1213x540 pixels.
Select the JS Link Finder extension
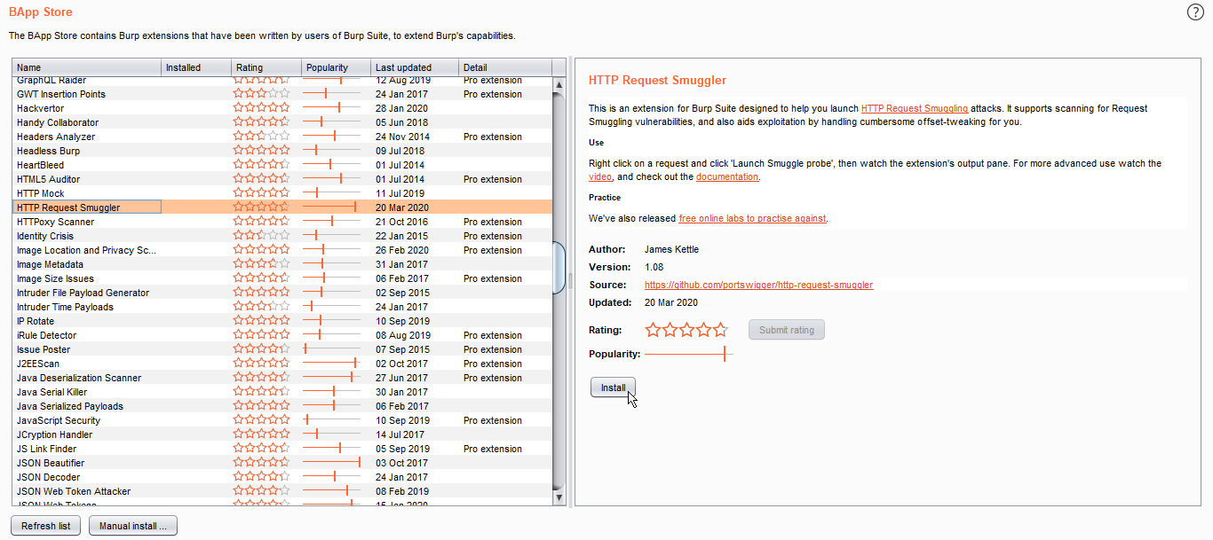coord(282,449)
